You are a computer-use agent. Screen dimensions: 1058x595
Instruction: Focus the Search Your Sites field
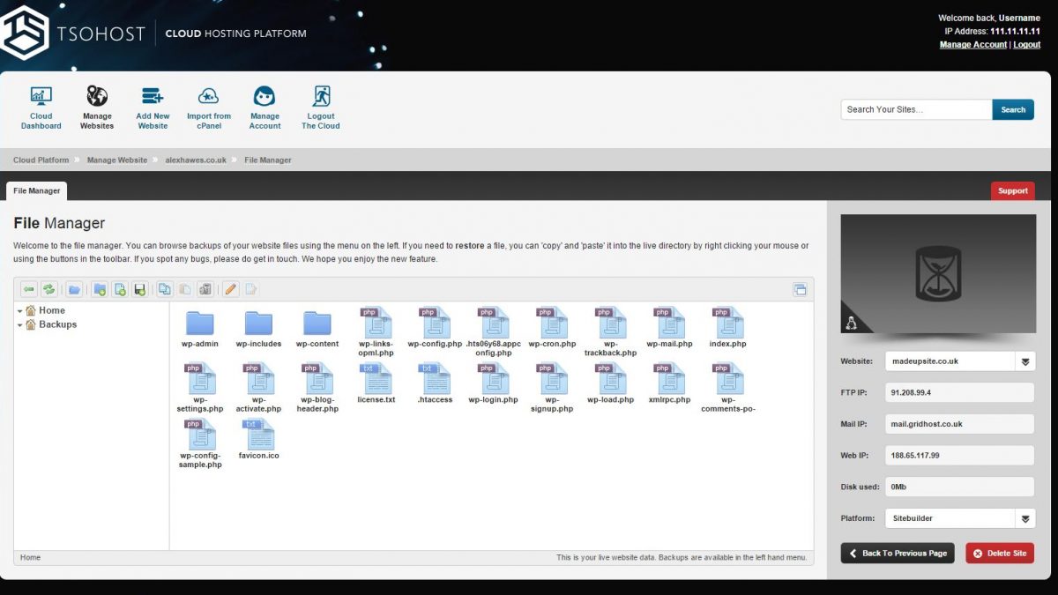click(x=916, y=109)
